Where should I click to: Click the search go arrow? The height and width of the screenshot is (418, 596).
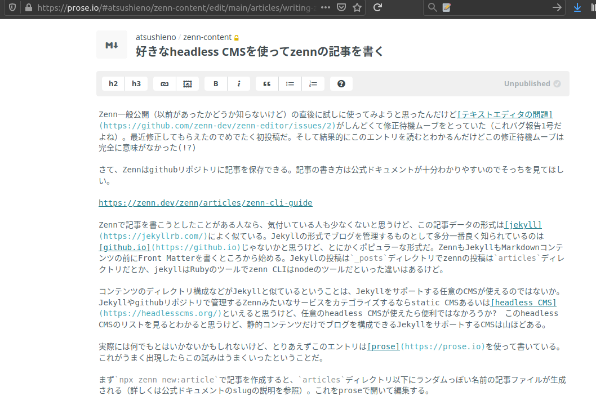(557, 7)
